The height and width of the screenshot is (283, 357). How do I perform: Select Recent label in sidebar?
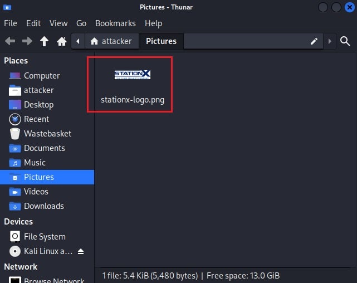click(x=36, y=119)
